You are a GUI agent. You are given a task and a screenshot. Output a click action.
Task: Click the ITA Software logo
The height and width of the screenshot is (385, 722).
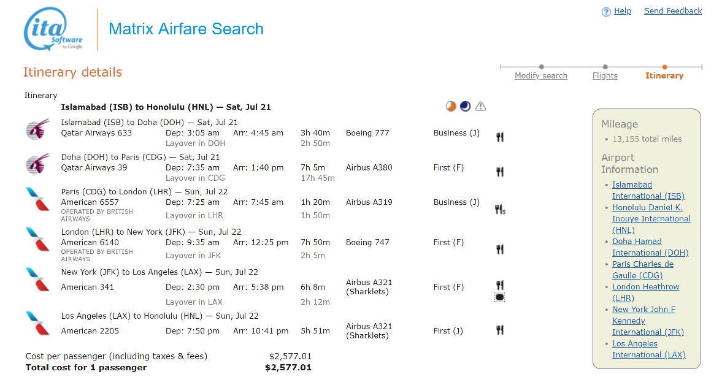coord(53,29)
